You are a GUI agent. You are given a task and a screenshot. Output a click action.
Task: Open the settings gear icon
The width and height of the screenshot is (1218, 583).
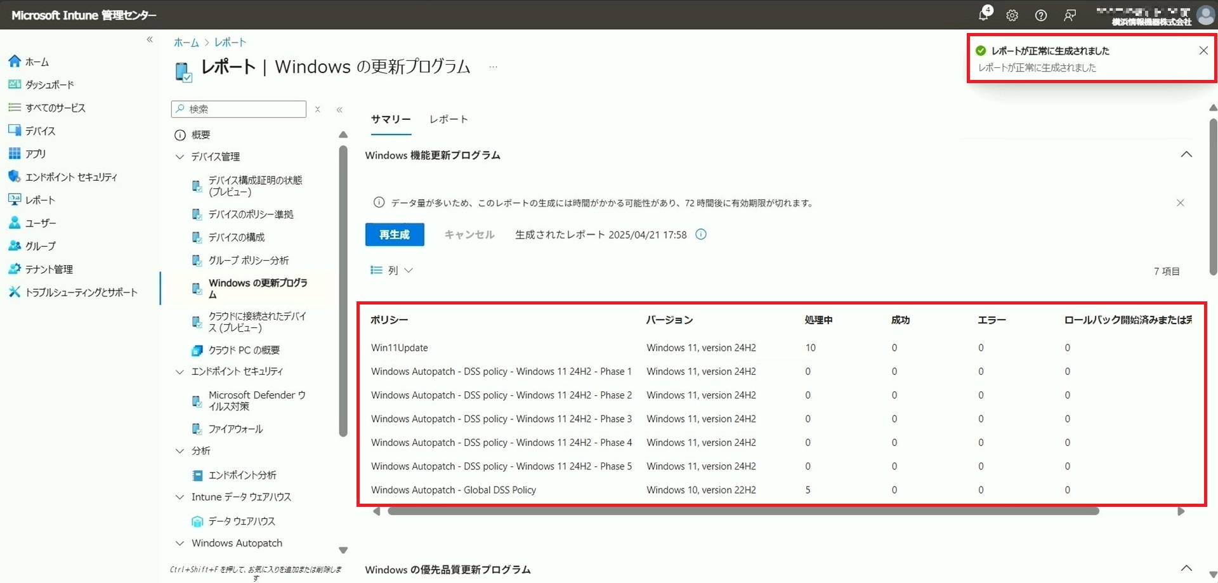[x=1012, y=15]
